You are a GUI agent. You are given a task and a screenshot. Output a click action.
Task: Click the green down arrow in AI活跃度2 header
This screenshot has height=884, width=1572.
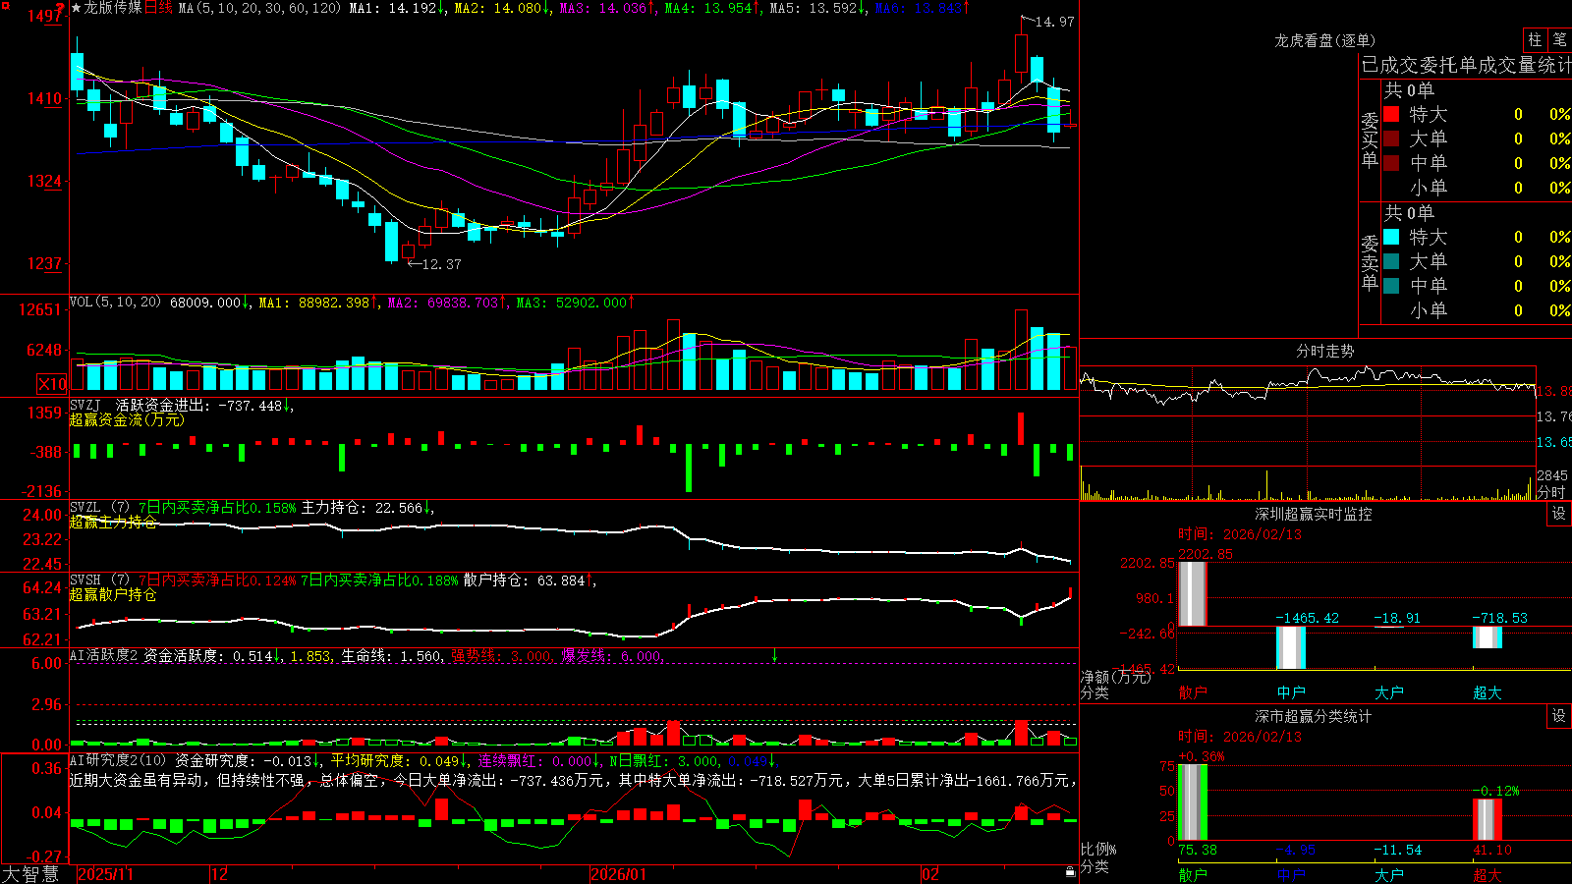click(x=774, y=655)
